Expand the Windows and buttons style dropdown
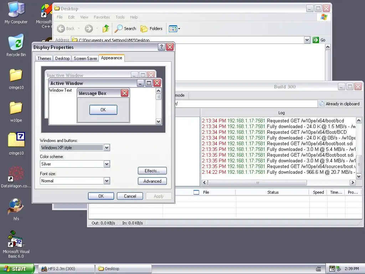 107,147
